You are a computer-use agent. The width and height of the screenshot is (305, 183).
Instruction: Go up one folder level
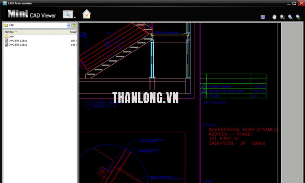point(74,25)
